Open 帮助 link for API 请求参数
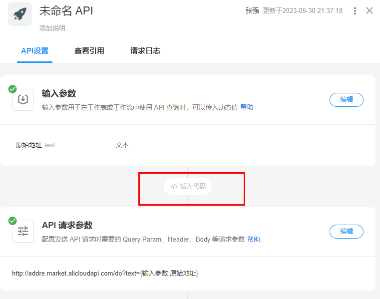 [254, 239]
